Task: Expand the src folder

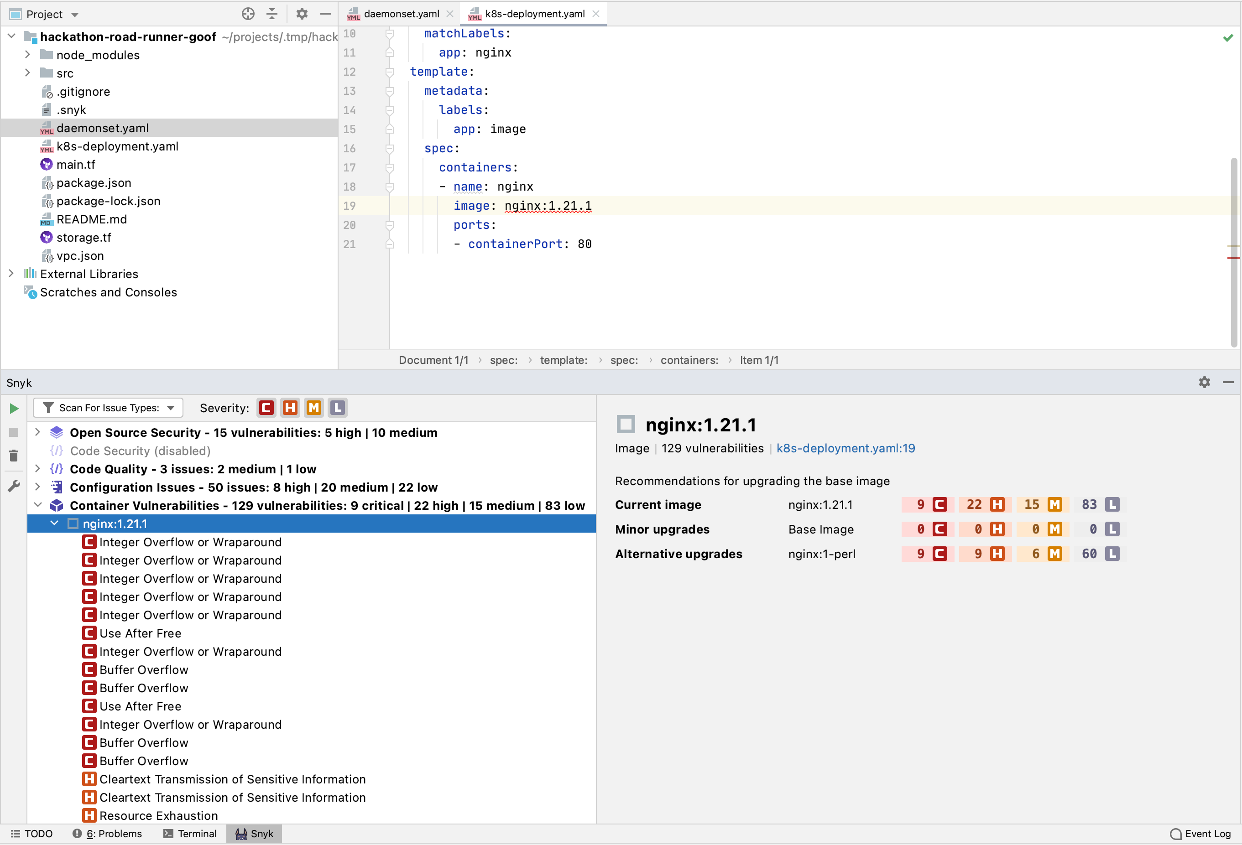Action: click(x=27, y=73)
